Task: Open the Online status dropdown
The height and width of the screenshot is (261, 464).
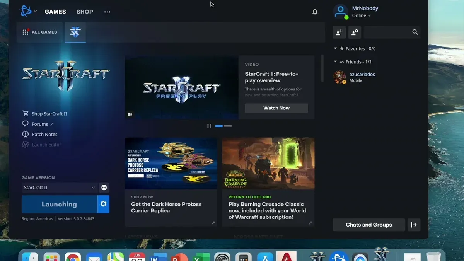Action: pyautogui.click(x=362, y=15)
